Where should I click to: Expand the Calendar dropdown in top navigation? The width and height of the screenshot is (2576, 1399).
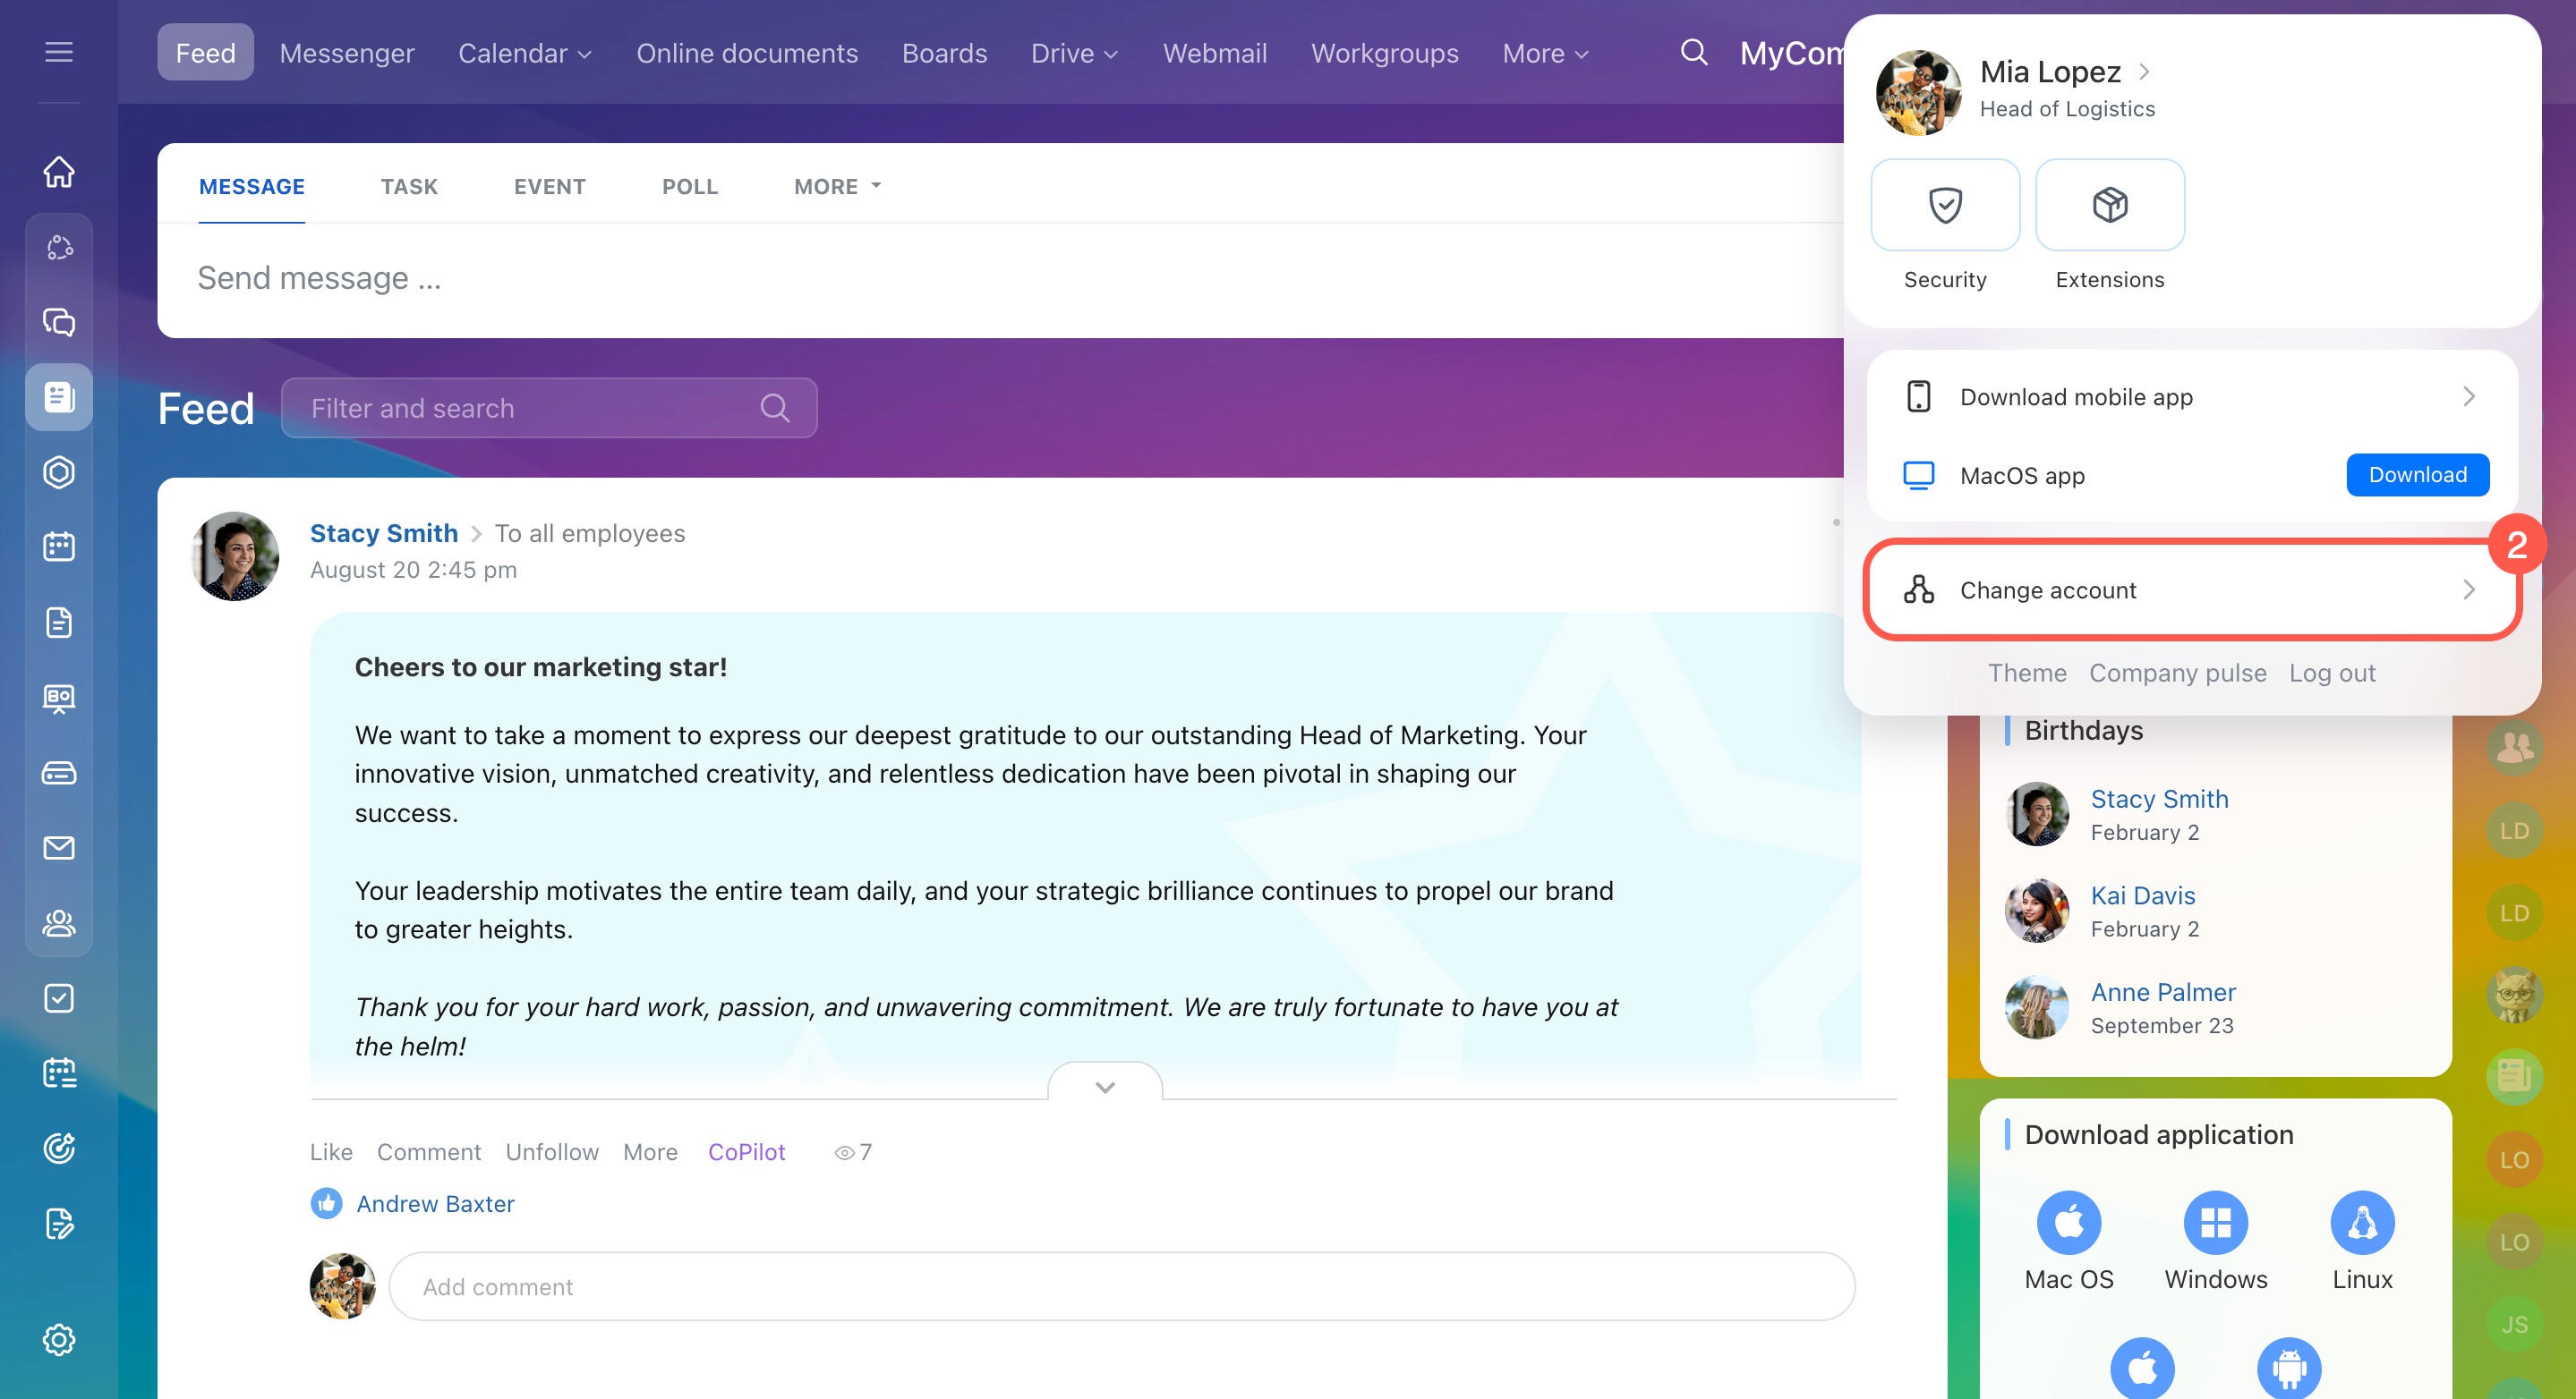coord(525,54)
